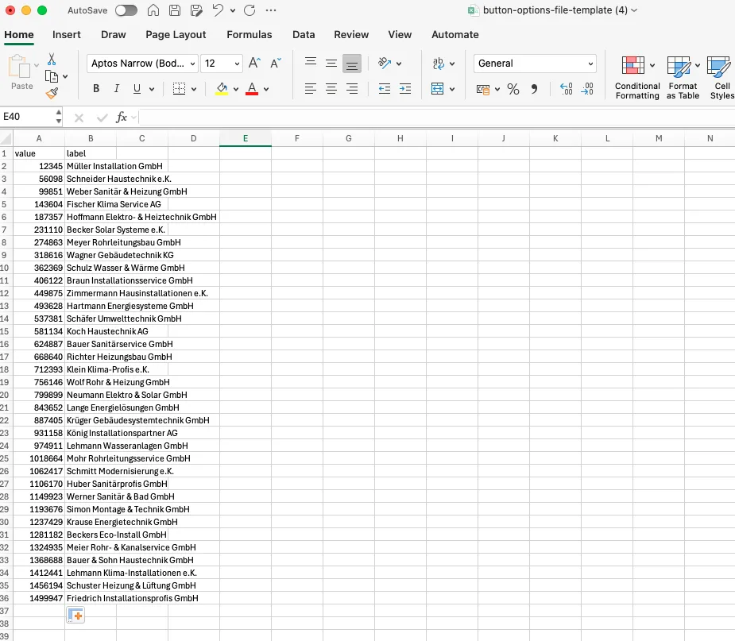Toggle Bold formatting
This screenshot has width=735, height=641.
pyautogui.click(x=96, y=88)
